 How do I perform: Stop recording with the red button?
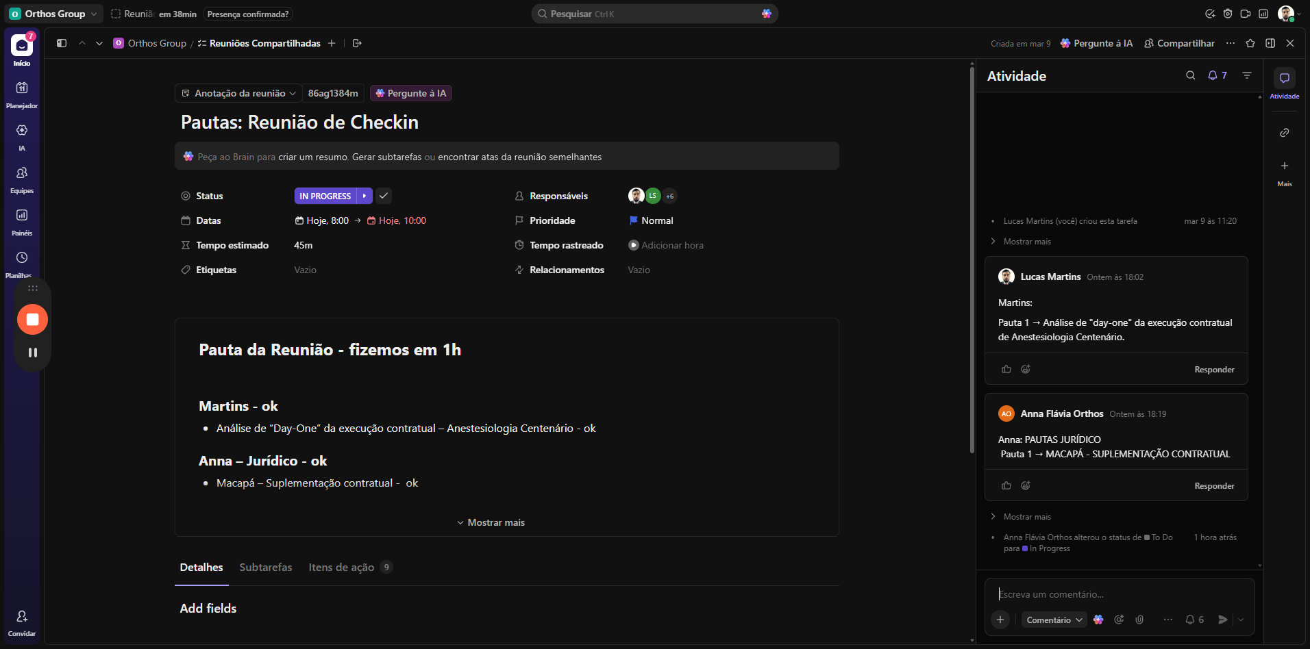pyautogui.click(x=32, y=320)
